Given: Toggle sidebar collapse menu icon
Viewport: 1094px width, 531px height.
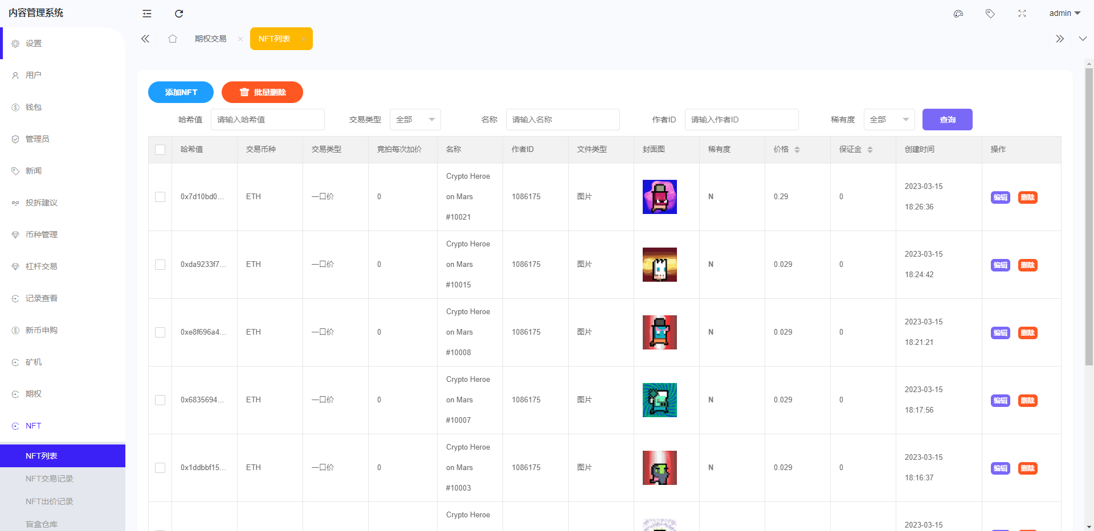Looking at the screenshot, I should pos(147,14).
